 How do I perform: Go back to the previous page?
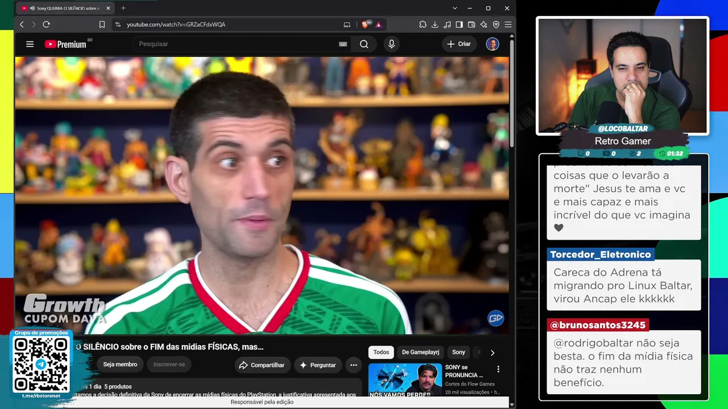click(22, 24)
